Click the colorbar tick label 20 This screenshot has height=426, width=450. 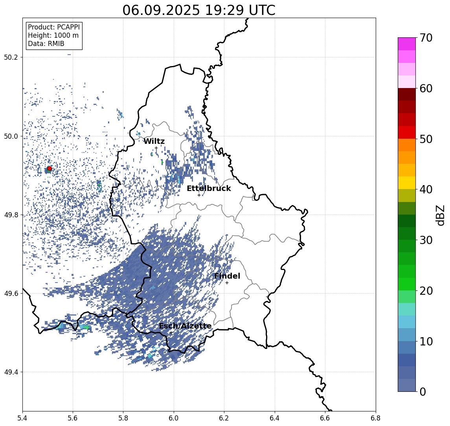click(426, 290)
